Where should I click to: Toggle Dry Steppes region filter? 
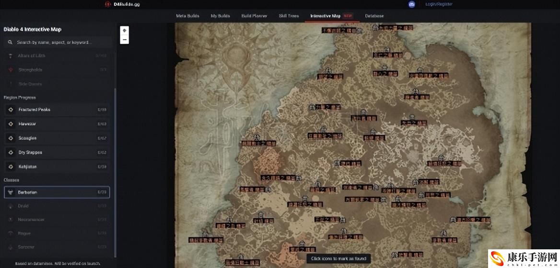[57, 153]
